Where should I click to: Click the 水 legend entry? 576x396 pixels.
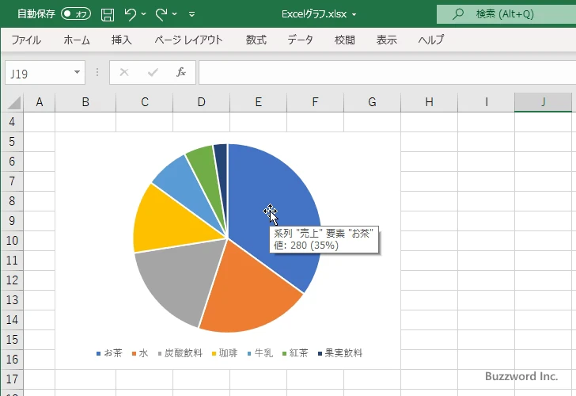click(x=140, y=353)
